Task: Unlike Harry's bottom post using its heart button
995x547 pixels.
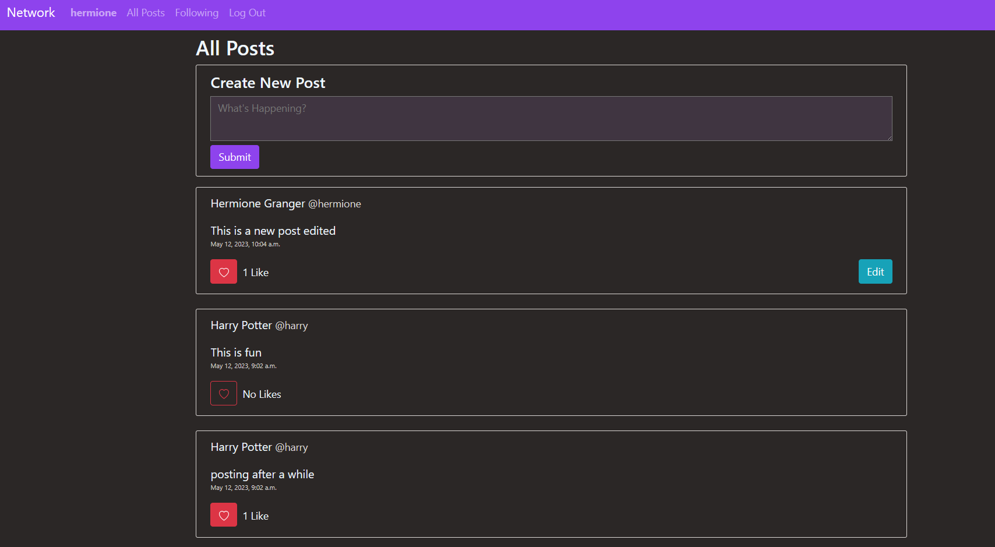Action: point(223,514)
